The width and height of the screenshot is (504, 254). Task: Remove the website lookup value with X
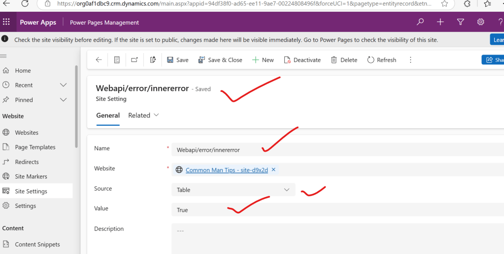[273, 170]
